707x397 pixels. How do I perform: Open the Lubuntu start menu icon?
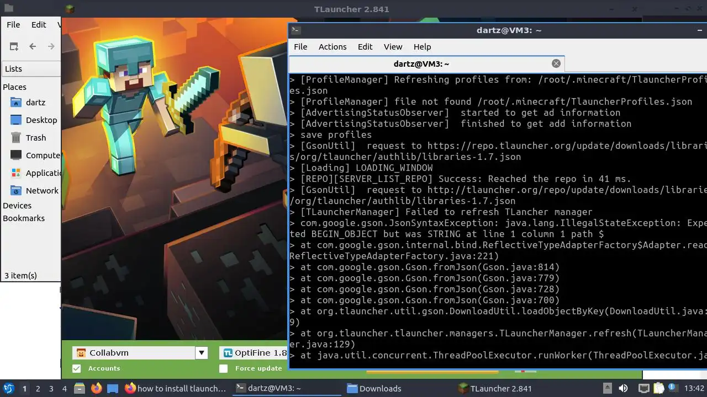click(9, 388)
